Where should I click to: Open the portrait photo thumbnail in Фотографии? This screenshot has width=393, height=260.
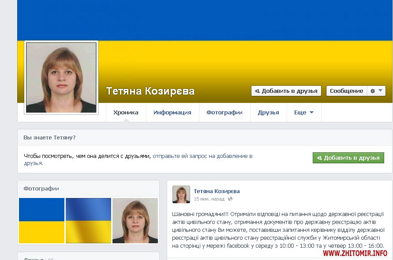click(x=135, y=220)
